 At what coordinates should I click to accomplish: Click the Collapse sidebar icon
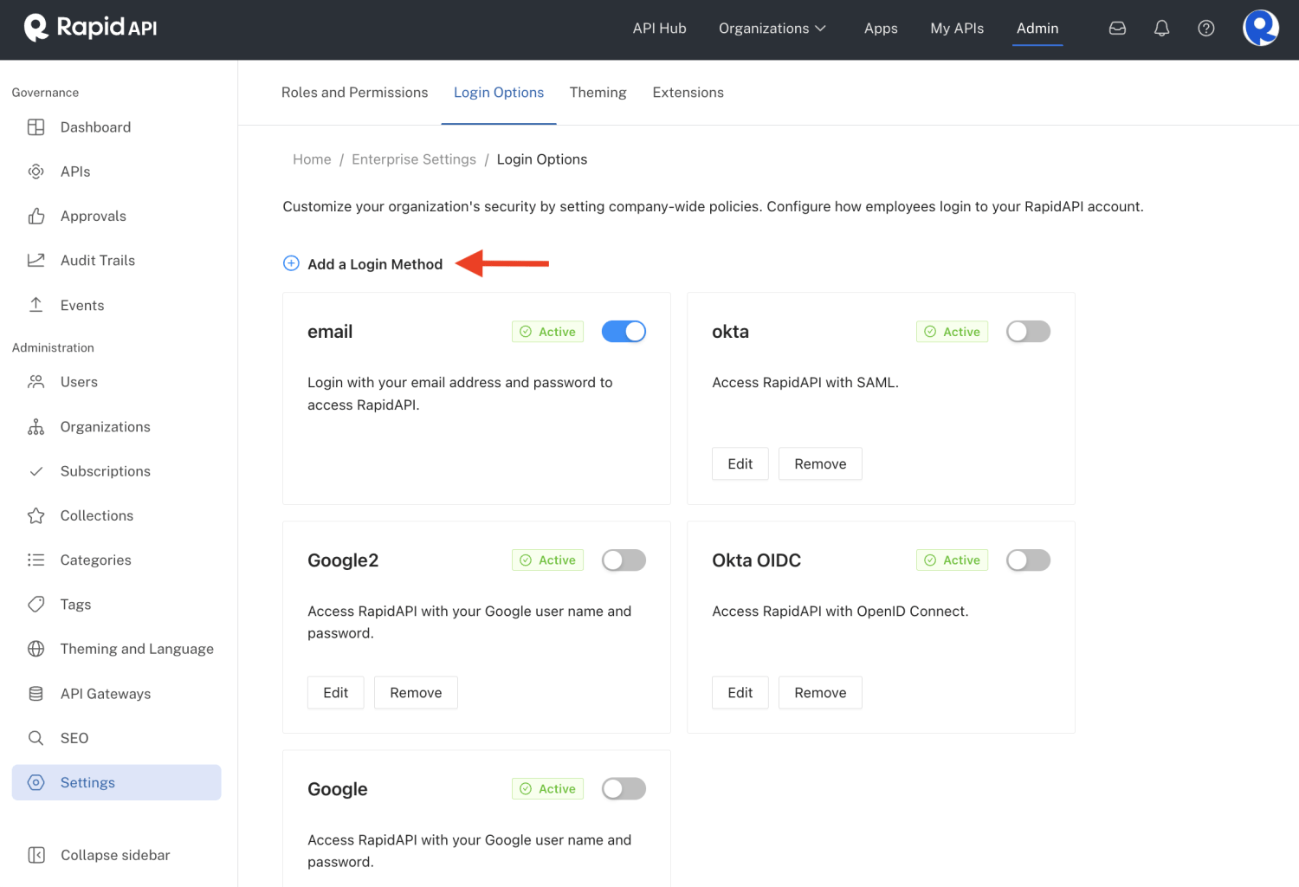coord(36,855)
